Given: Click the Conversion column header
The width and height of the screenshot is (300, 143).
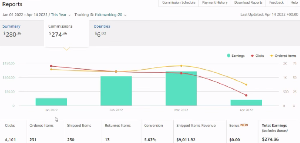Looking at the screenshot, I should pyautogui.click(x=154, y=126).
